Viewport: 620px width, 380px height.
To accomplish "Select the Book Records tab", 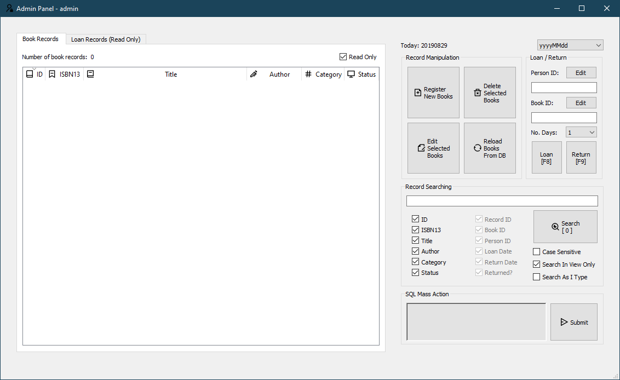I will point(41,39).
